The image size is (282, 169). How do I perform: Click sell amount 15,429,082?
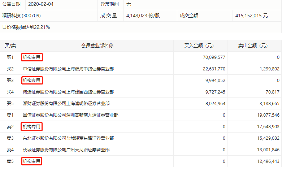tap(268, 138)
